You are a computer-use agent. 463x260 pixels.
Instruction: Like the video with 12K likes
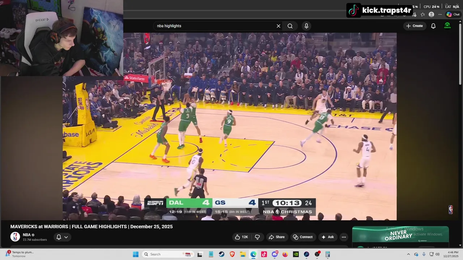tap(241, 237)
